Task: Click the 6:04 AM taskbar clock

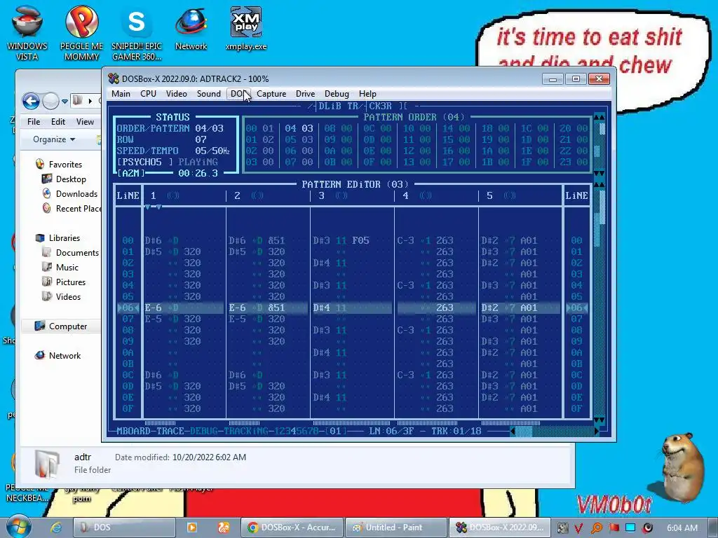Action: tap(682, 528)
